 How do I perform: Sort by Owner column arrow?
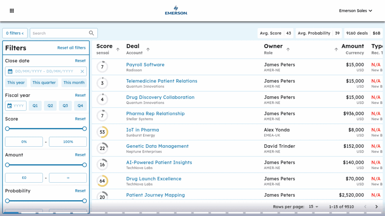[x=288, y=49]
